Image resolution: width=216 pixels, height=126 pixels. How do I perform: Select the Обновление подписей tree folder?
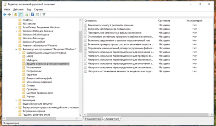point(39,82)
